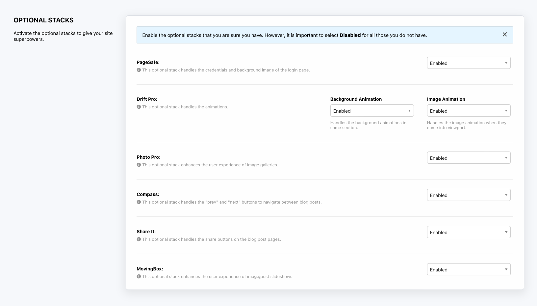
Task: Dismiss the blue info alert banner
Action: point(504,35)
